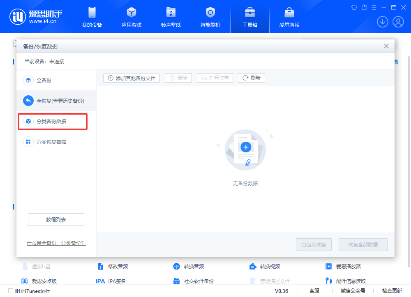Select 分类备份数据 in the sidebar
Viewport: 411px width, 297px height.
coord(51,122)
